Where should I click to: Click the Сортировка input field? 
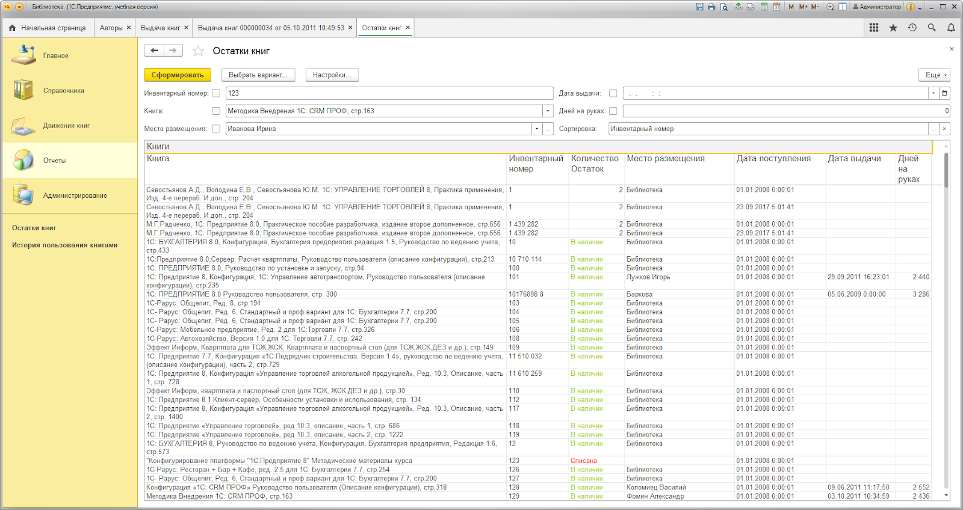[x=769, y=129]
